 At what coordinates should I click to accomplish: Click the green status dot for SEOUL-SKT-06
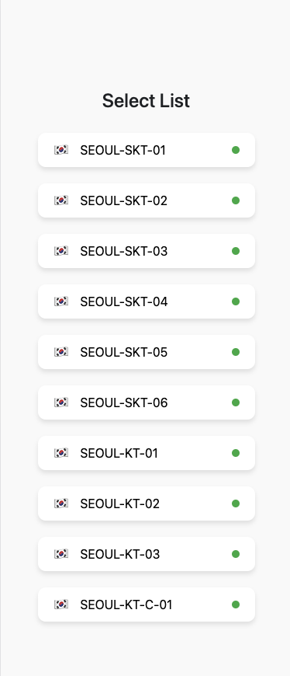236,402
